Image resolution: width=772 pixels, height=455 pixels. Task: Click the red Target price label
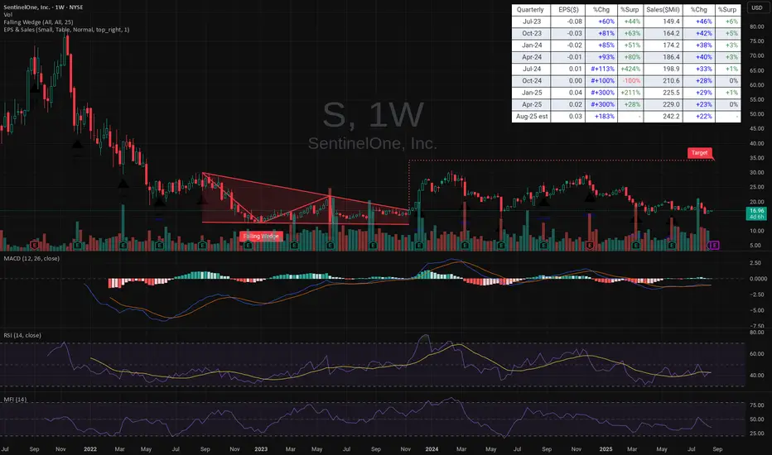(x=699, y=153)
